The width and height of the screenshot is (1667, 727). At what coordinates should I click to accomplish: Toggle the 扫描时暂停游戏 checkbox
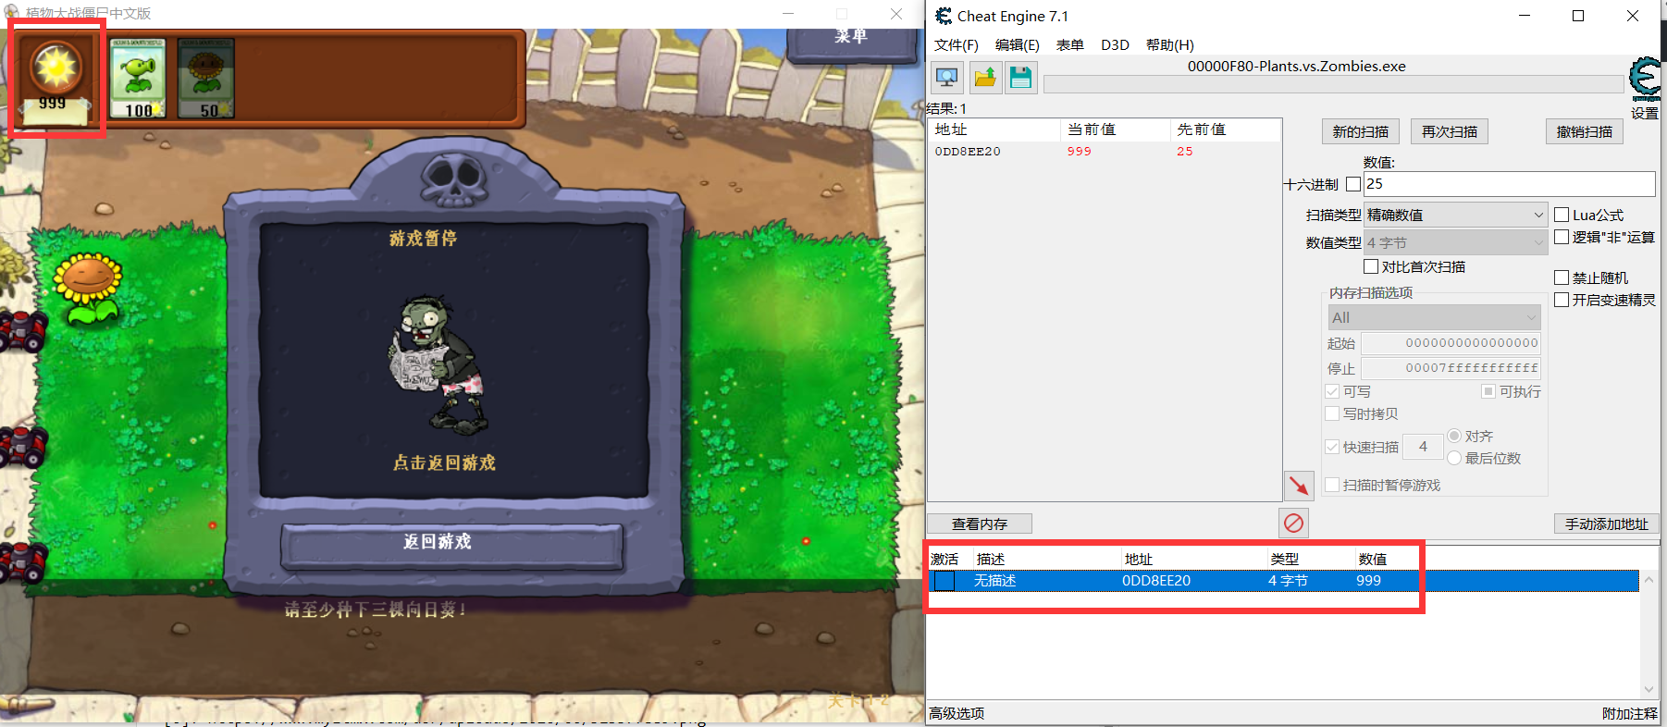point(1332,485)
